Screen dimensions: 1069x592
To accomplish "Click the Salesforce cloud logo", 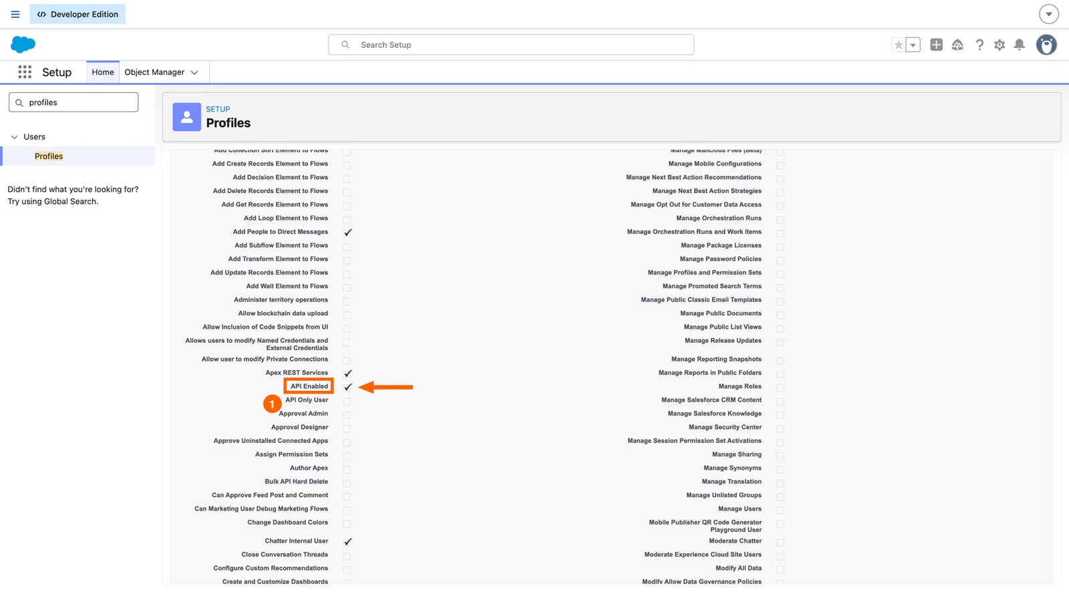I will point(23,45).
